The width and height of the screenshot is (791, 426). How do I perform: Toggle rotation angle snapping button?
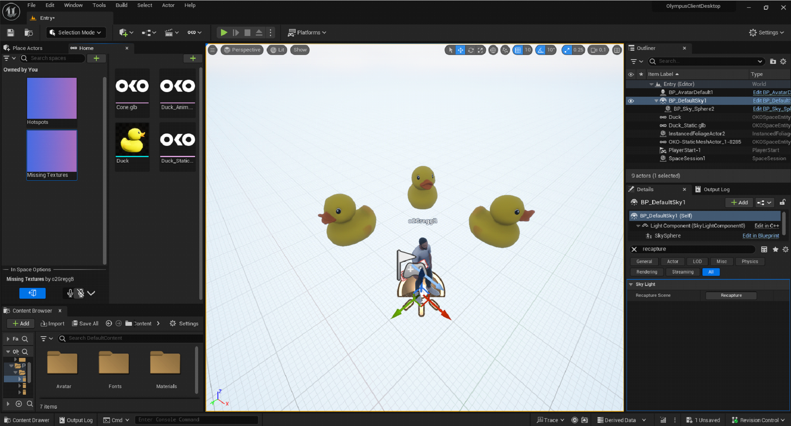[x=541, y=50]
